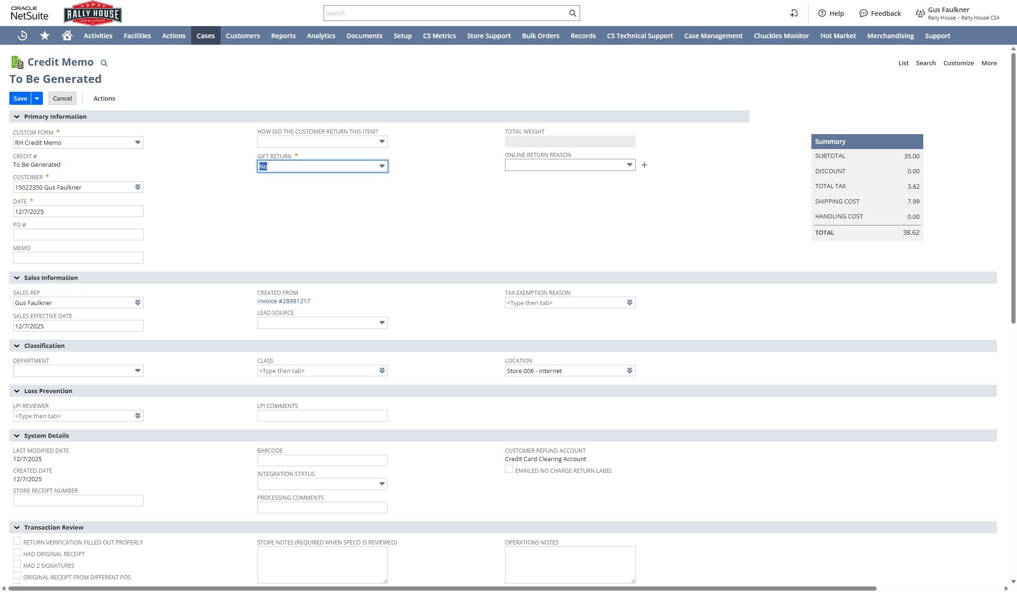Open the Location dropdown arrows
Viewport: 1017px width, 592px height.
tap(630, 371)
